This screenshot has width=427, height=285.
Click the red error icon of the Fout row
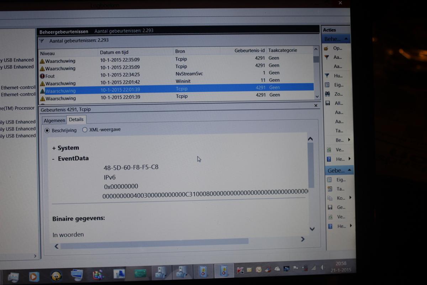42,76
